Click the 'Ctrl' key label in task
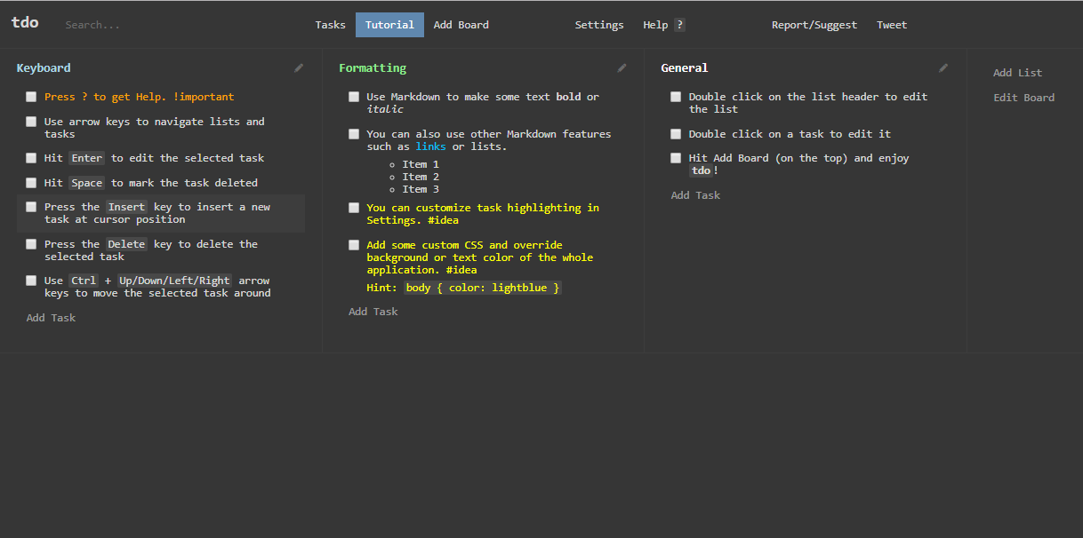1083x538 pixels. (84, 281)
